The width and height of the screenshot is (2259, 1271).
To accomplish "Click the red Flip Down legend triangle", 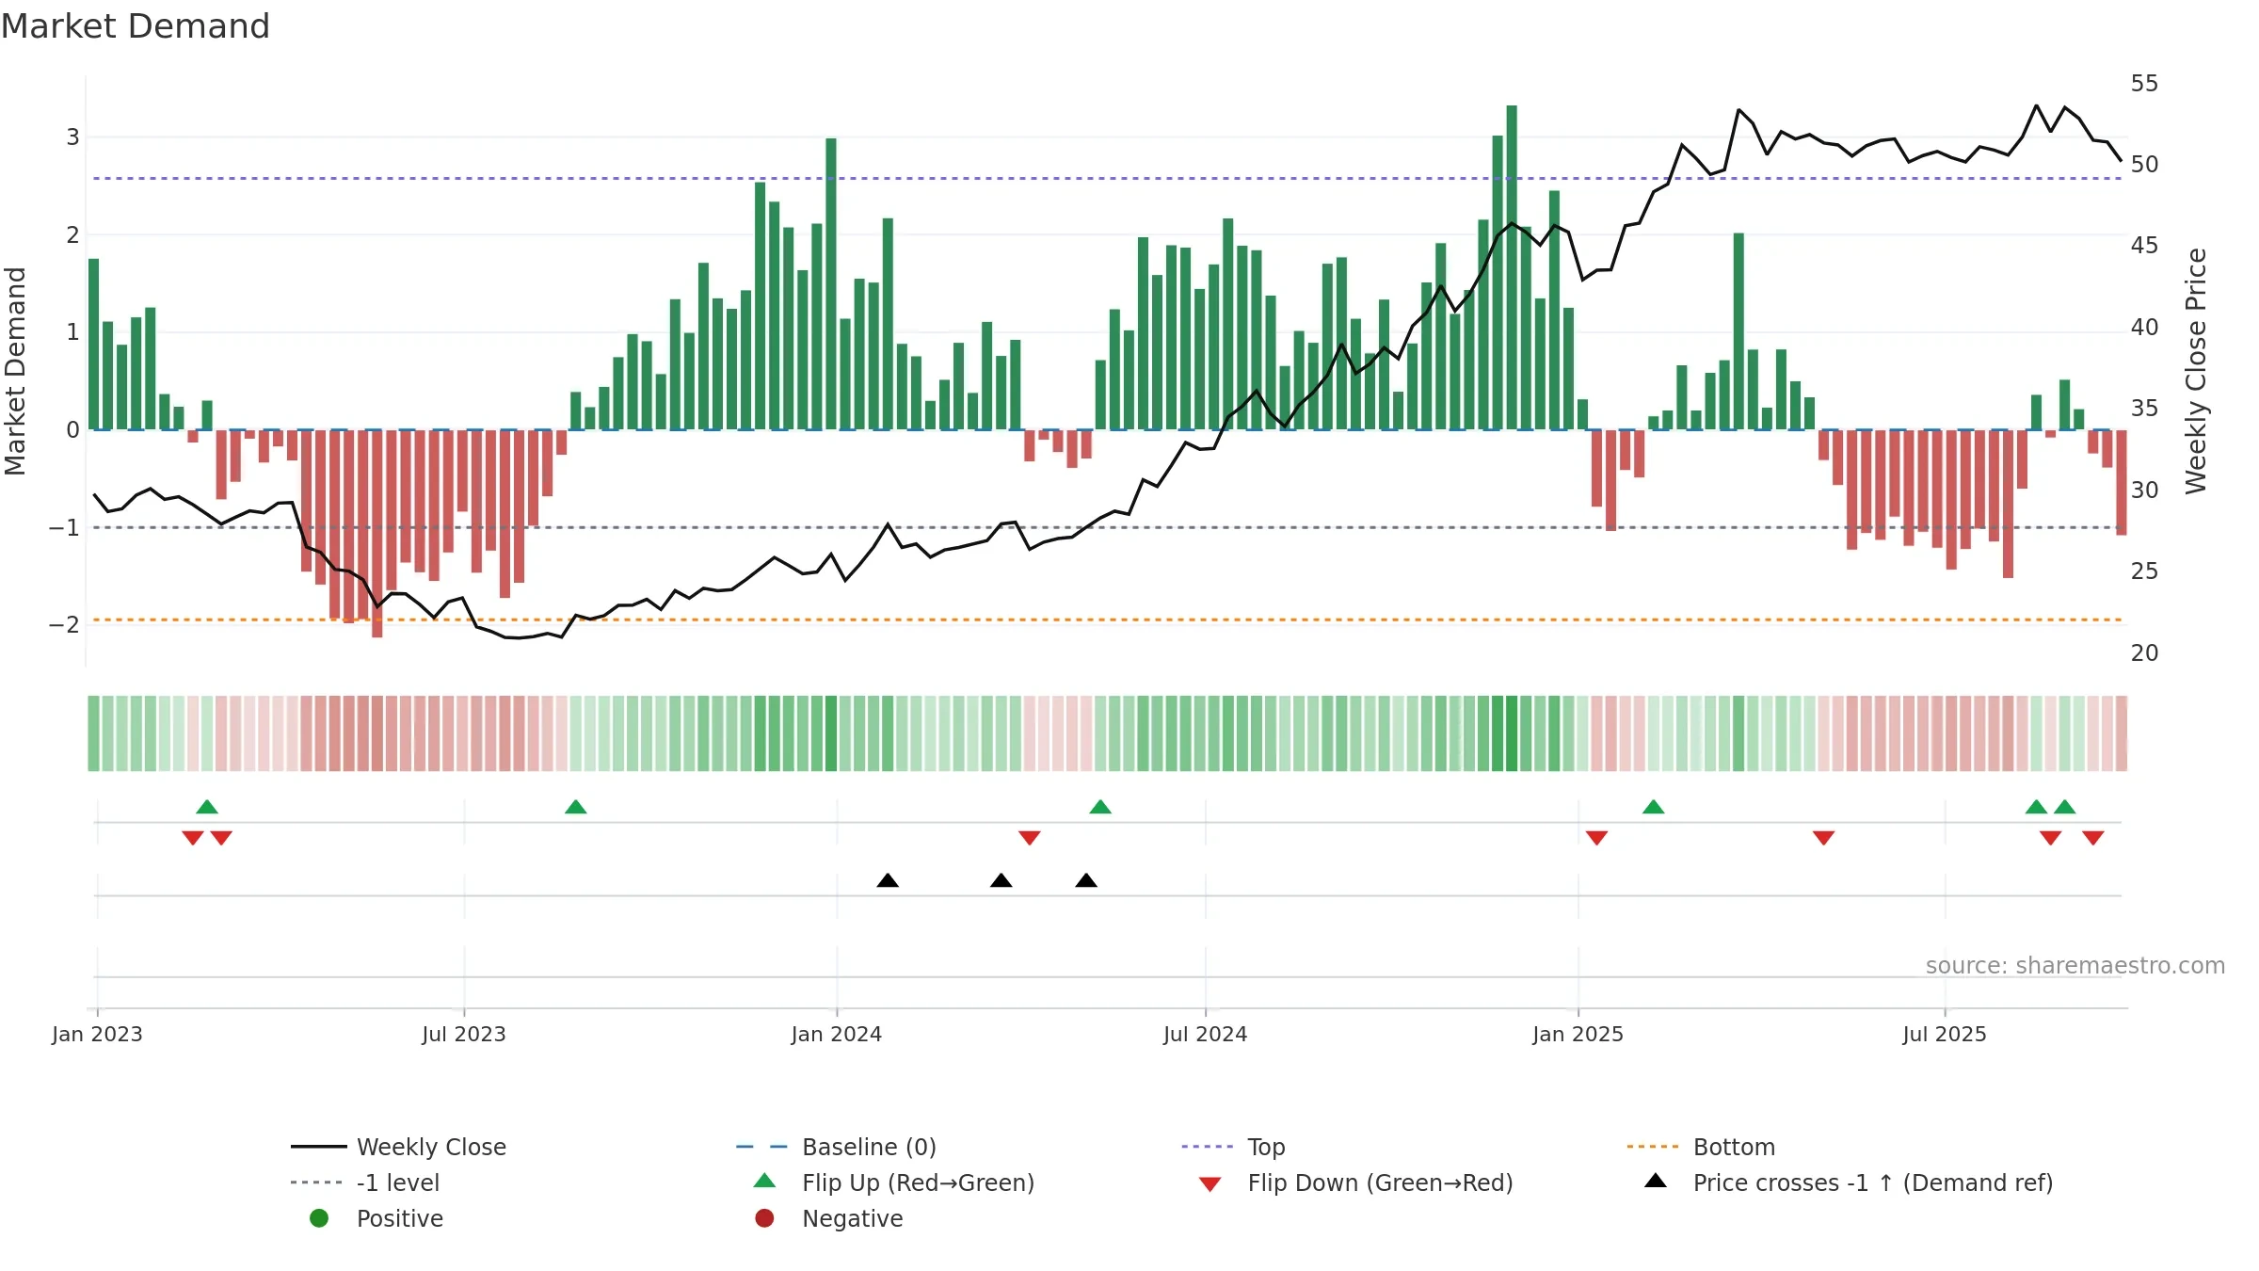I will click(x=1210, y=1184).
